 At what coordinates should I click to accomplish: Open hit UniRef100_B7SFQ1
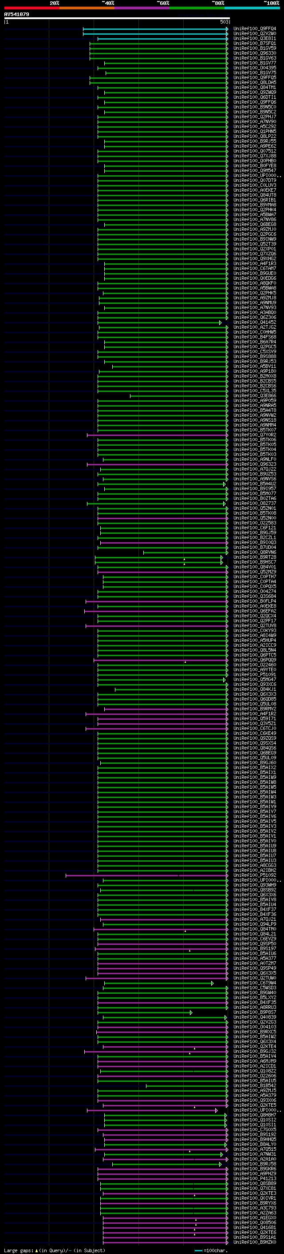pos(254,43)
